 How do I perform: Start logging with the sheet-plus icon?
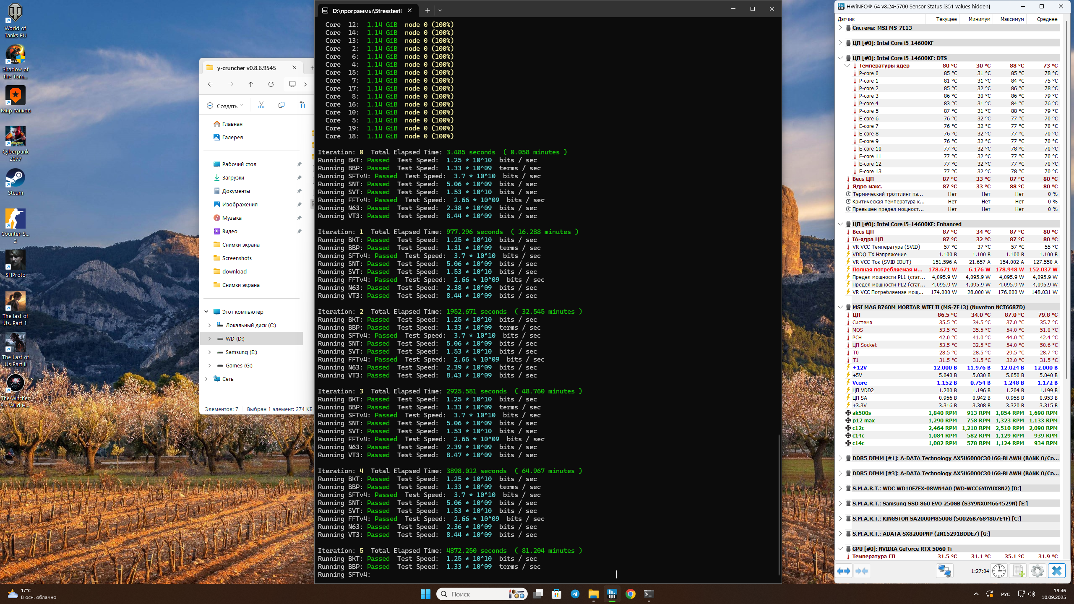pyautogui.click(x=1018, y=571)
